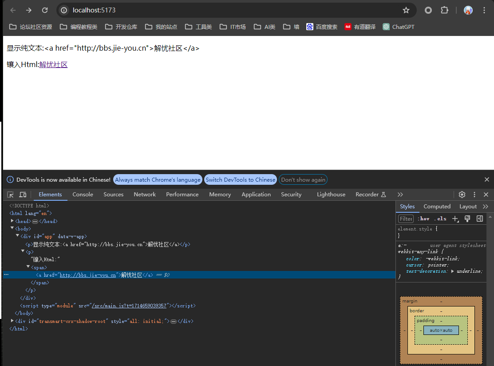This screenshot has width=494, height=366.
Task: Open the Memory tab
Action: [x=220, y=195]
